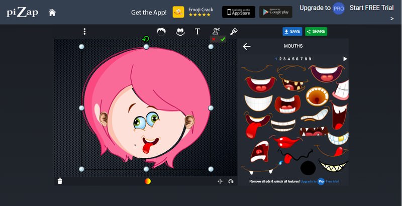This screenshot has width=402, height=206.
Task: Choose the glossy red lips mouth
Action: point(286,142)
